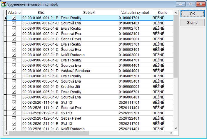Click the Konto column header
The width and height of the screenshot is (207, 139).
point(162,13)
